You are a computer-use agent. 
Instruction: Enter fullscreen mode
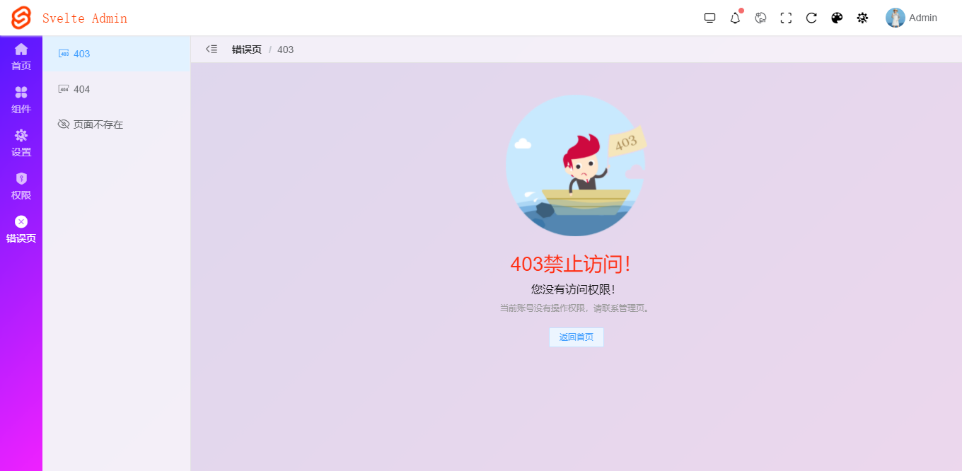(786, 18)
